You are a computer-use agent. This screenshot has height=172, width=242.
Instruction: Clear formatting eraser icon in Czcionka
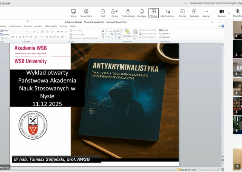click(43, 32)
